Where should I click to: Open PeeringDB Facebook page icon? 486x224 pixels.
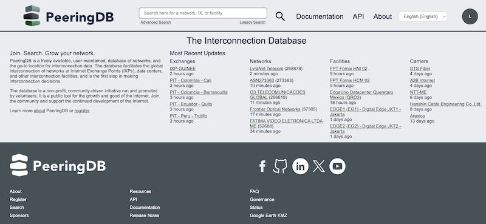click(262, 166)
